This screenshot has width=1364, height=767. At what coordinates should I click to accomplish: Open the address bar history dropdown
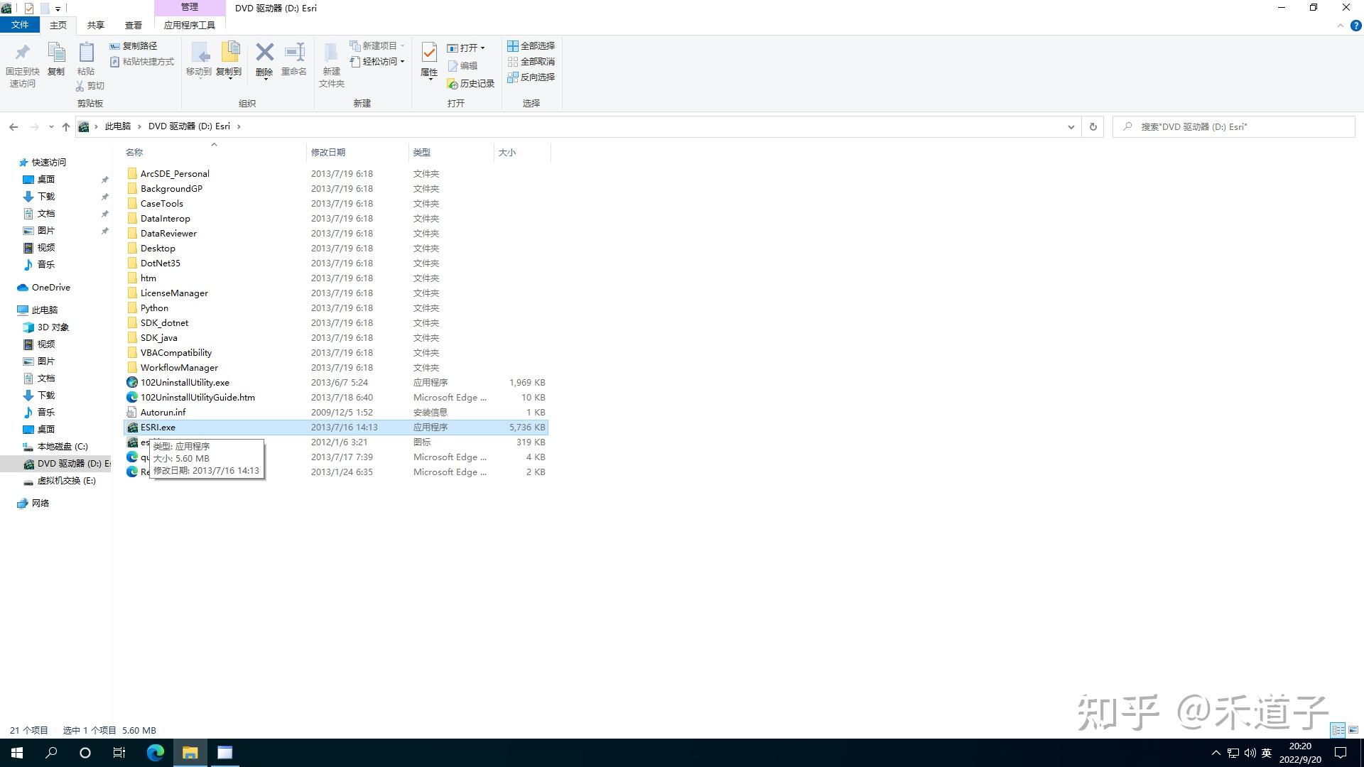pos(1071,126)
